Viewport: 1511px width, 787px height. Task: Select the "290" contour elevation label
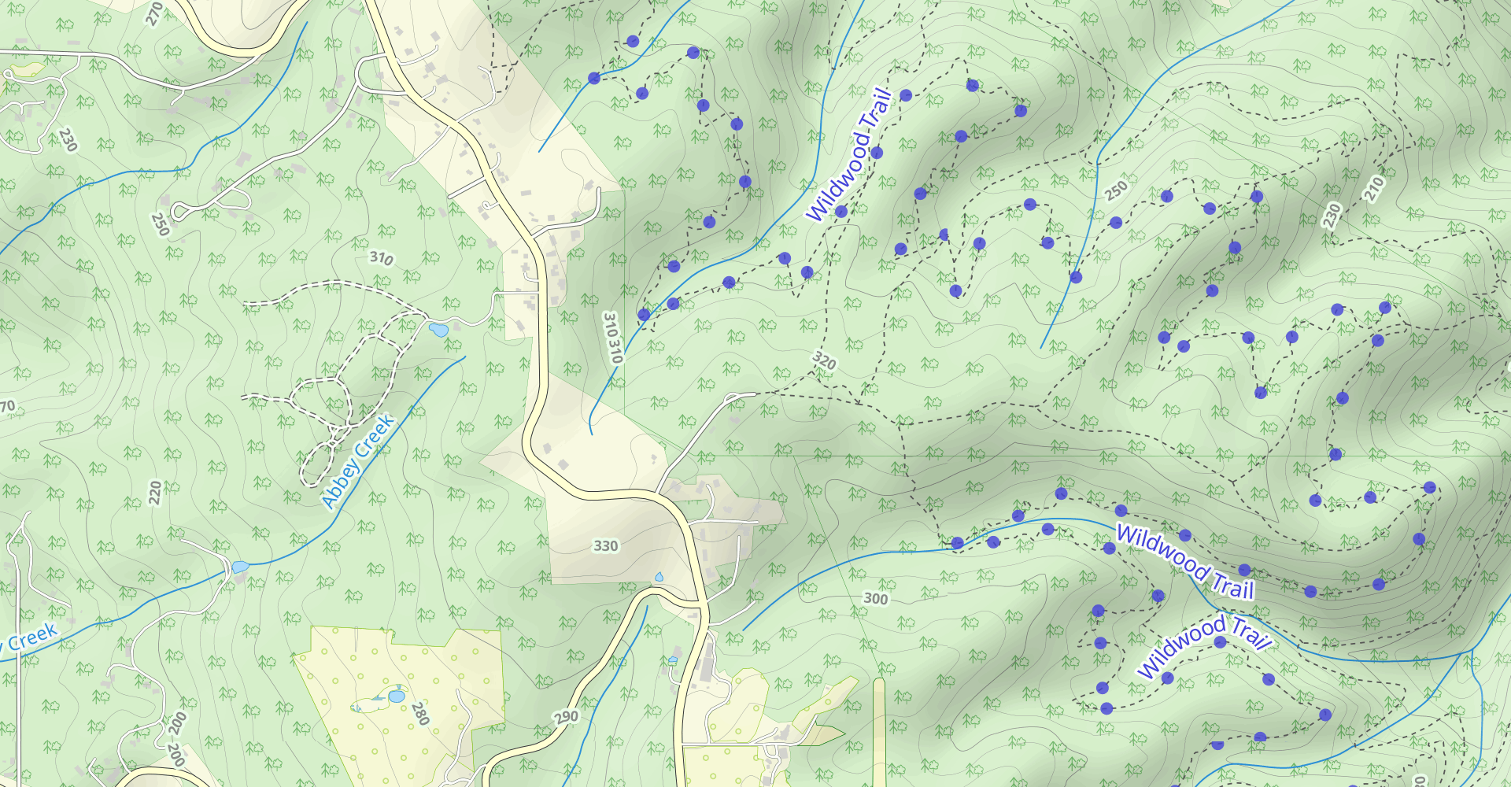point(566,717)
